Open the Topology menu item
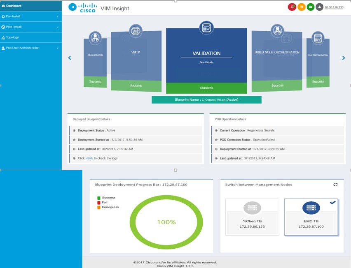Image resolution: width=351 pixels, height=268 pixels. (31, 37)
